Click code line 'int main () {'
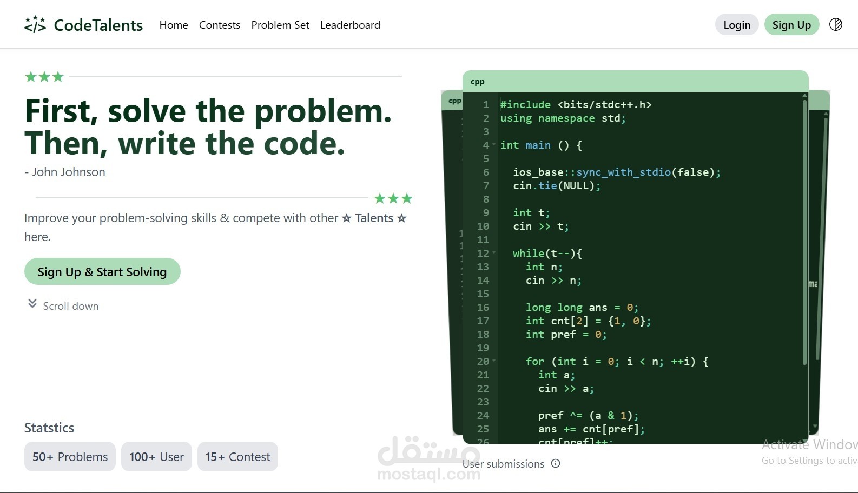Viewport: 858px width, 493px height. point(541,145)
